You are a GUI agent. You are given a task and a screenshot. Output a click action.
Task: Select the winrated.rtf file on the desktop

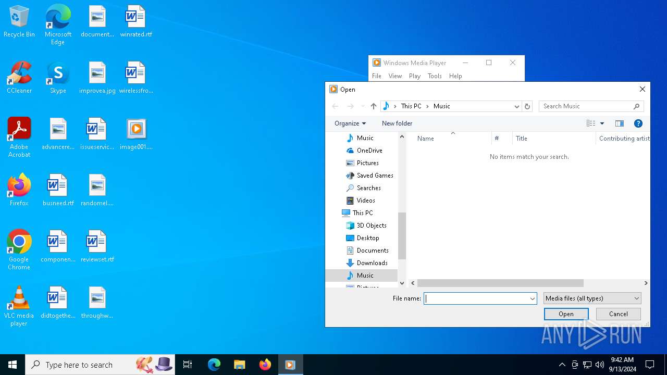coord(135,22)
